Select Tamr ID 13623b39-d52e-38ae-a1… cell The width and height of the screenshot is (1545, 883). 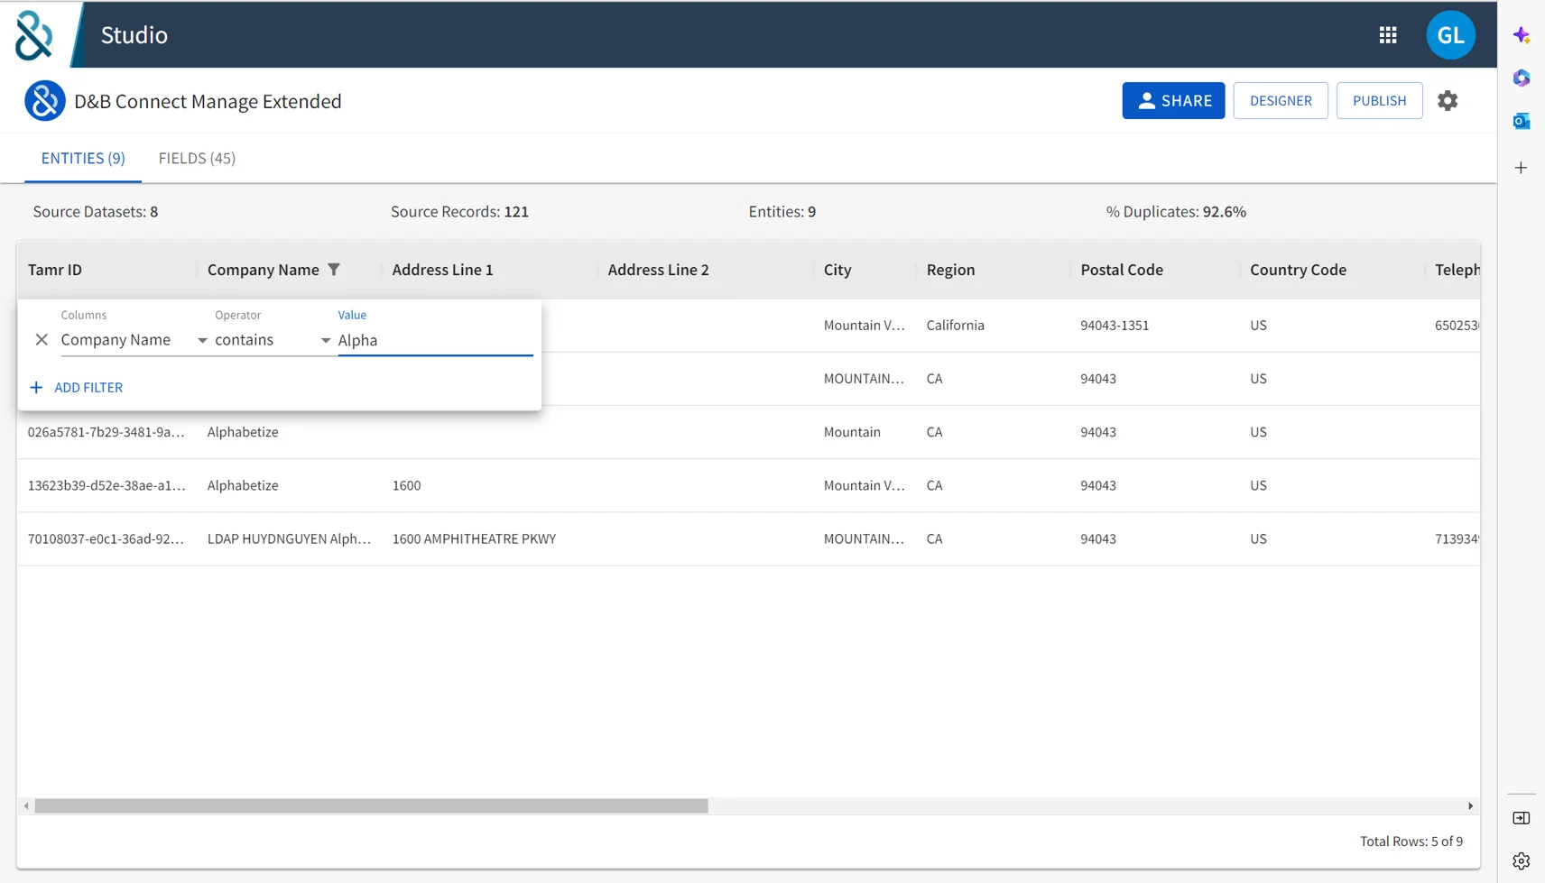pyautogui.click(x=106, y=485)
